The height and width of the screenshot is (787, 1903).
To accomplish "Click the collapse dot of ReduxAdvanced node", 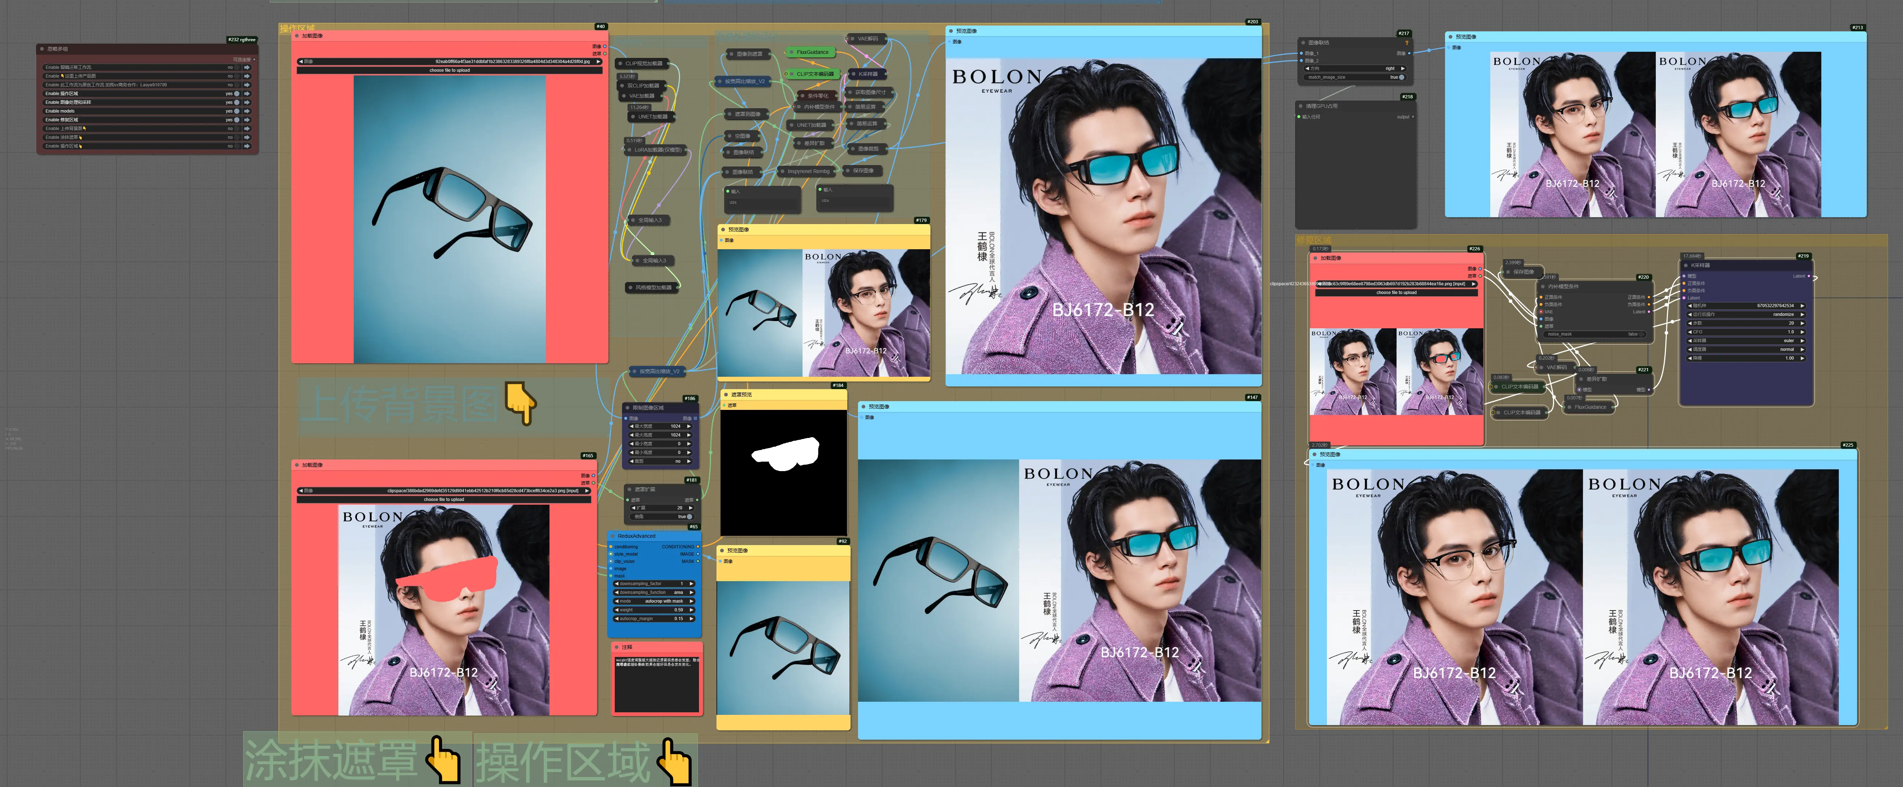I will [x=613, y=536].
